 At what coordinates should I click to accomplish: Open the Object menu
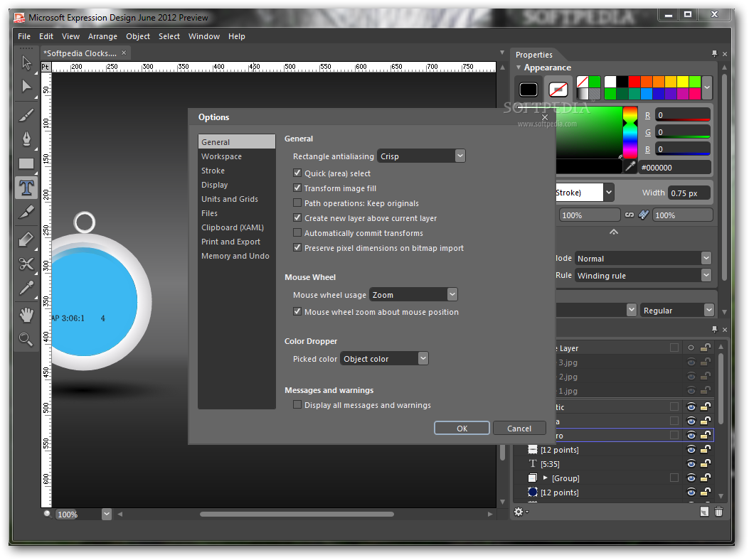[138, 36]
